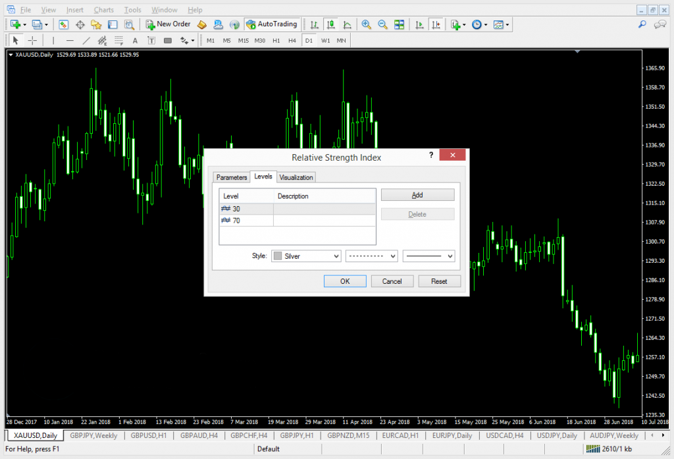Switch to the Parameters tab

232,177
